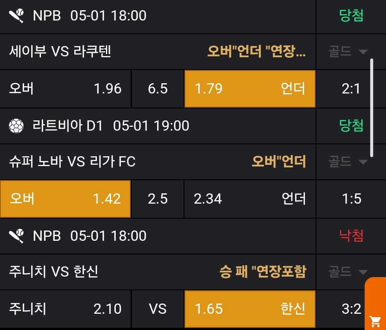Click the 세이부 VS 라쿠텐 match title
The width and height of the screenshot is (386, 330).
tap(60, 52)
